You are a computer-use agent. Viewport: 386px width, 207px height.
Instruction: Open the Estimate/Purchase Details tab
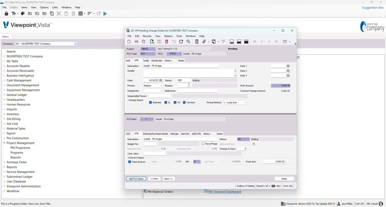pos(156,134)
